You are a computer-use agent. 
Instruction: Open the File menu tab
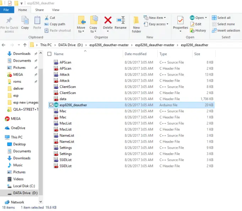pyautogui.click(x=6, y=10)
